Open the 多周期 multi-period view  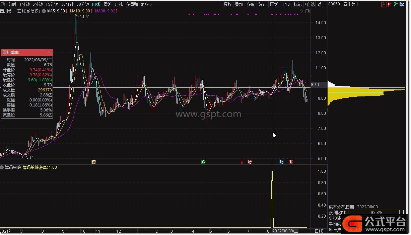[132, 4]
